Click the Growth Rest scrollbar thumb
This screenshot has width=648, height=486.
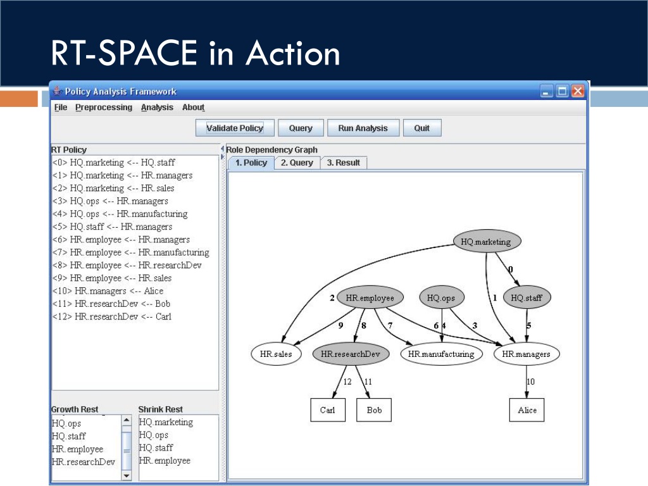(127, 451)
